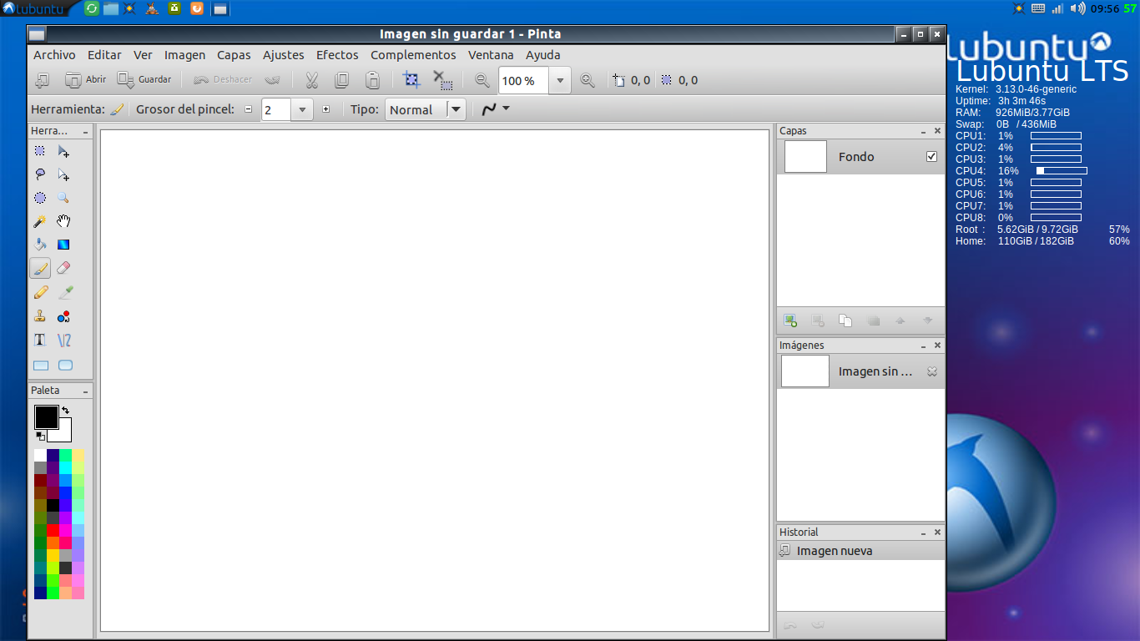The width and height of the screenshot is (1140, 641).
Task: Pick red from the color palette
Action: (x=53, y=531)
